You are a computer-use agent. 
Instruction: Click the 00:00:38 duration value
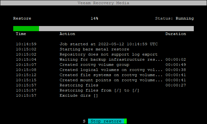(x=176, y=70)
